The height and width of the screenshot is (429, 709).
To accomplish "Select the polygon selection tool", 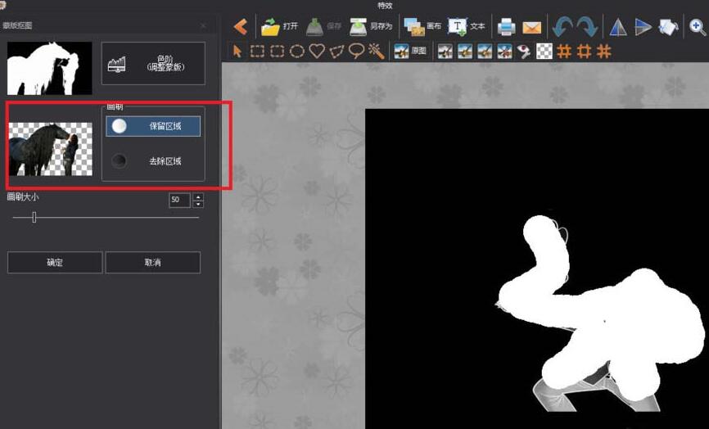I will (336, 52).
